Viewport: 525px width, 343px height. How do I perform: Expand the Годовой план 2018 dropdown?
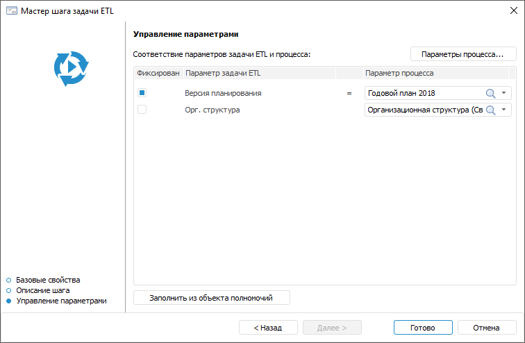(504, 93)
